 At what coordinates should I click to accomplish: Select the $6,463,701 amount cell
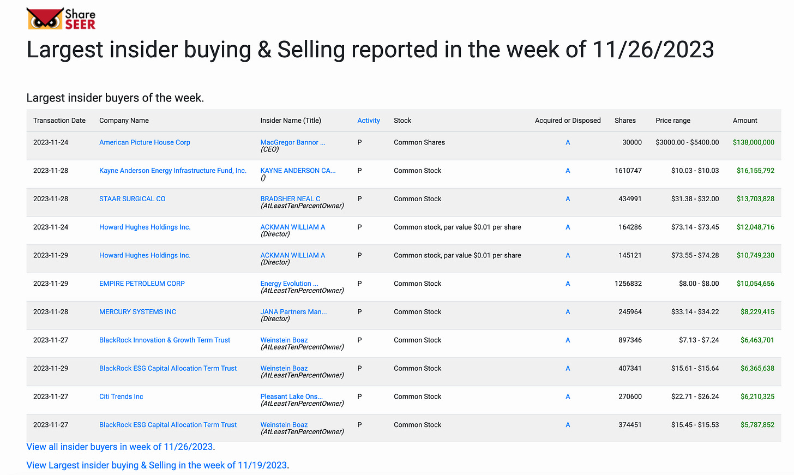click(x=757, y=340)
